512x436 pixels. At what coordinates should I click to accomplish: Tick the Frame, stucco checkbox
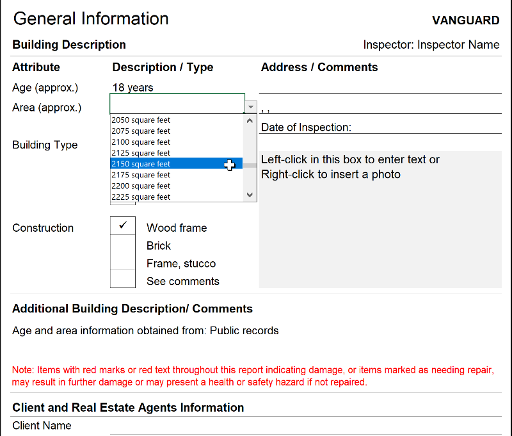[x=123, y=262]
